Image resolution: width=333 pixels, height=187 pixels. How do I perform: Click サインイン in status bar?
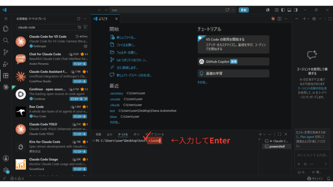315,179
